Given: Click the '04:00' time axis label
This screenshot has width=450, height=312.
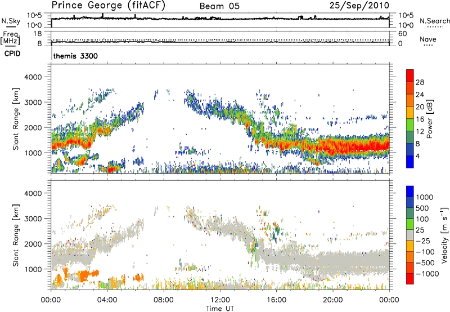Looking at the screenshot, I should [107, 300].
